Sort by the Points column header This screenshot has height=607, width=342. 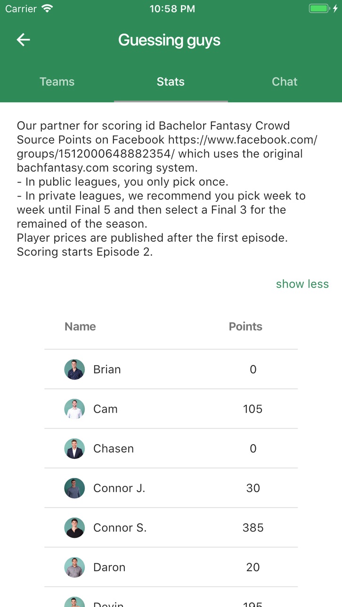(x=245, y=327)
